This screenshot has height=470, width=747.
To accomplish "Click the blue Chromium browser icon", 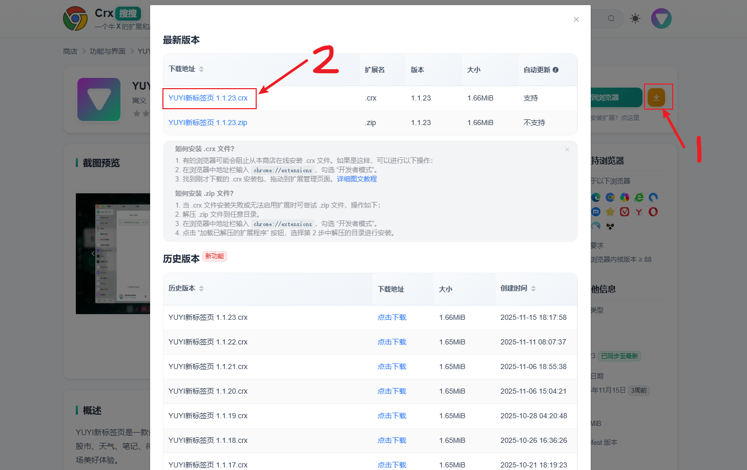I will [610, 197].
